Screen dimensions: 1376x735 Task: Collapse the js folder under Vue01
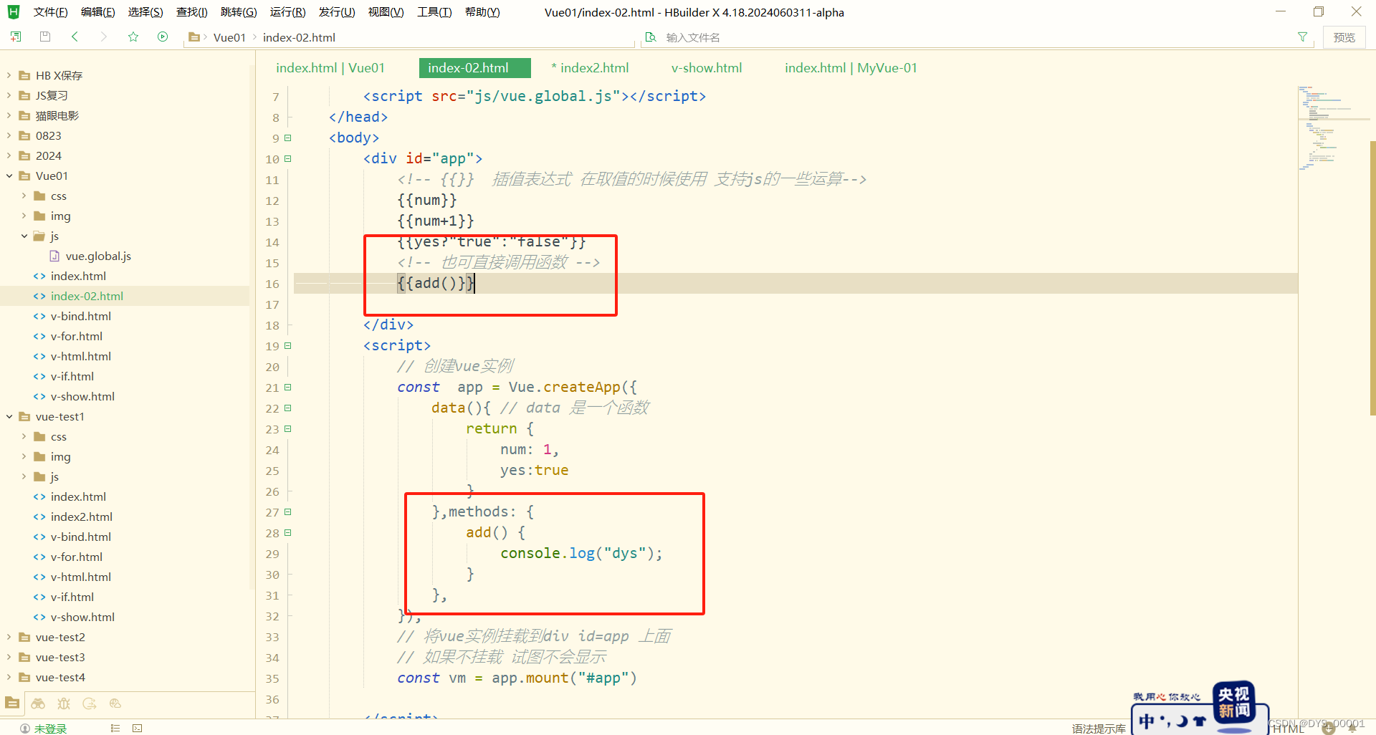(x=24, y=236)
